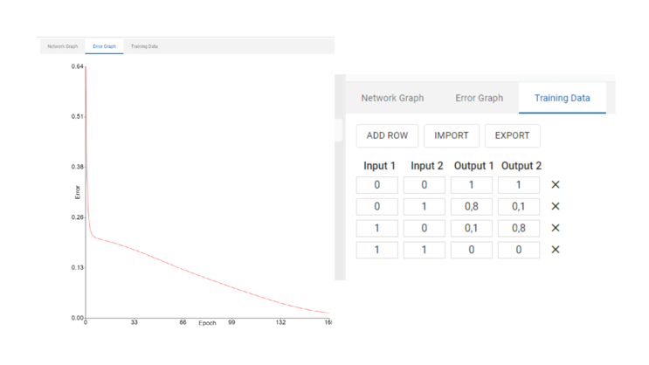Edit Output 1 field showing 0,8
This screenshot has height=365, width=649.
pos(472,207)
